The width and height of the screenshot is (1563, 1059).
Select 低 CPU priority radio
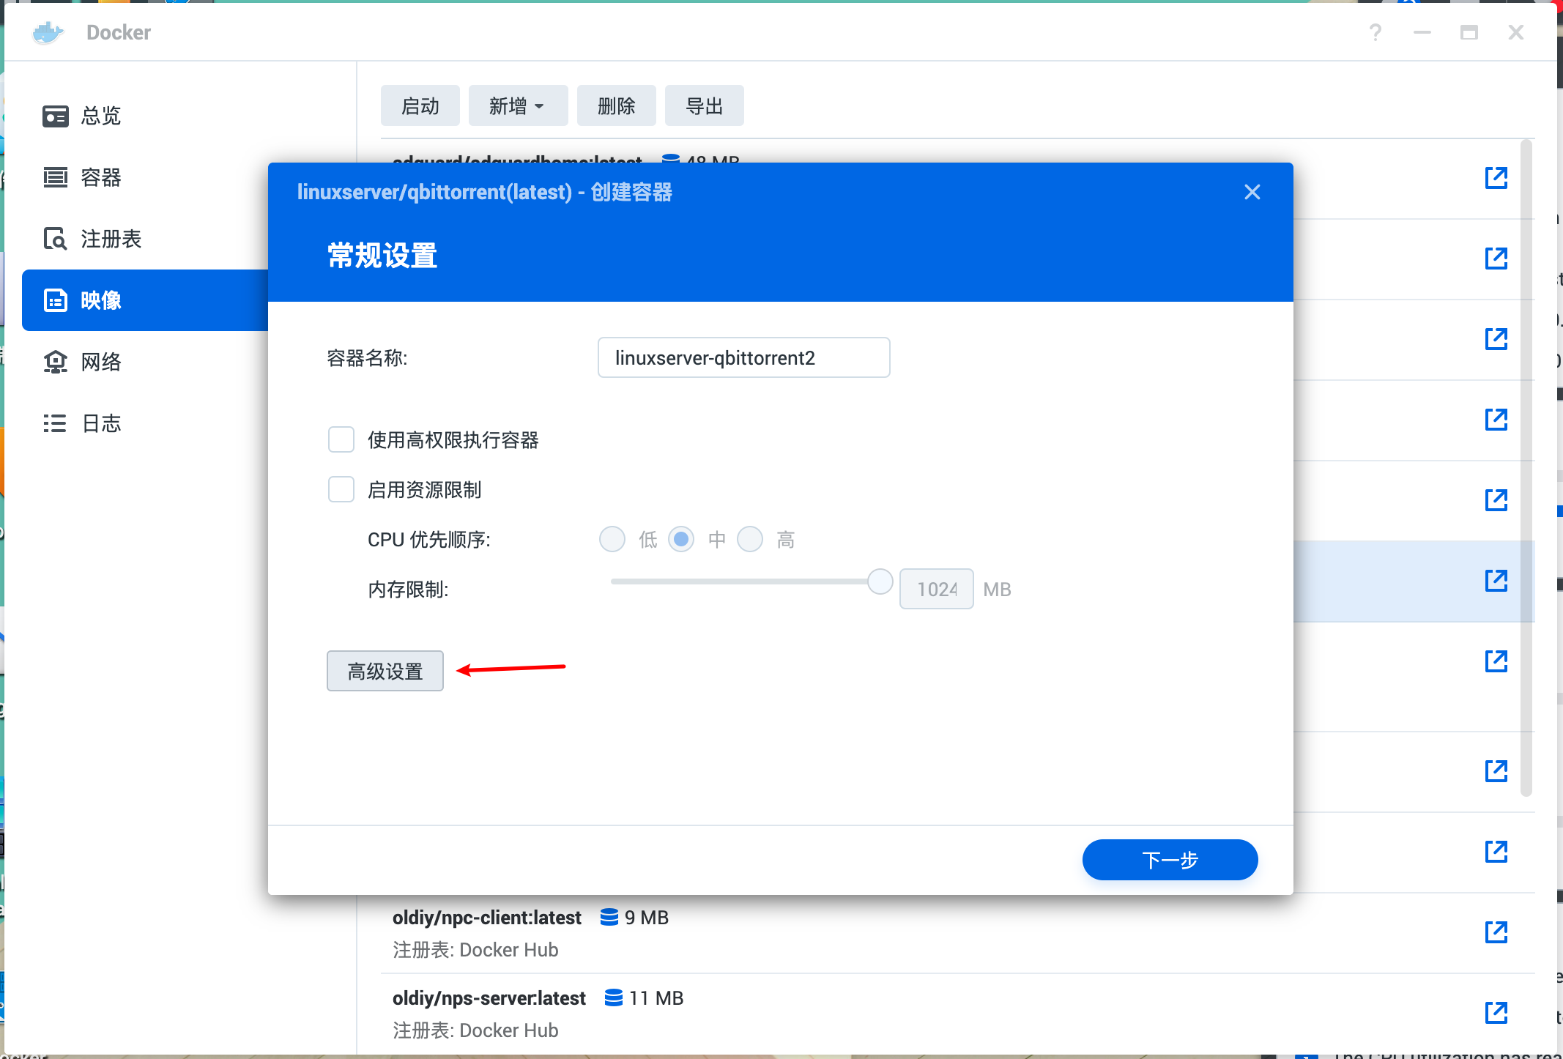tap(612, 539)
